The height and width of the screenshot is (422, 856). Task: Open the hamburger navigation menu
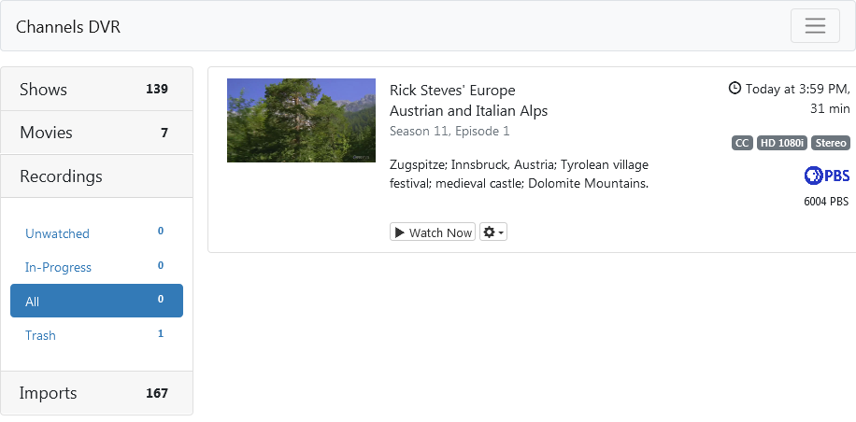tap(814, 25)
